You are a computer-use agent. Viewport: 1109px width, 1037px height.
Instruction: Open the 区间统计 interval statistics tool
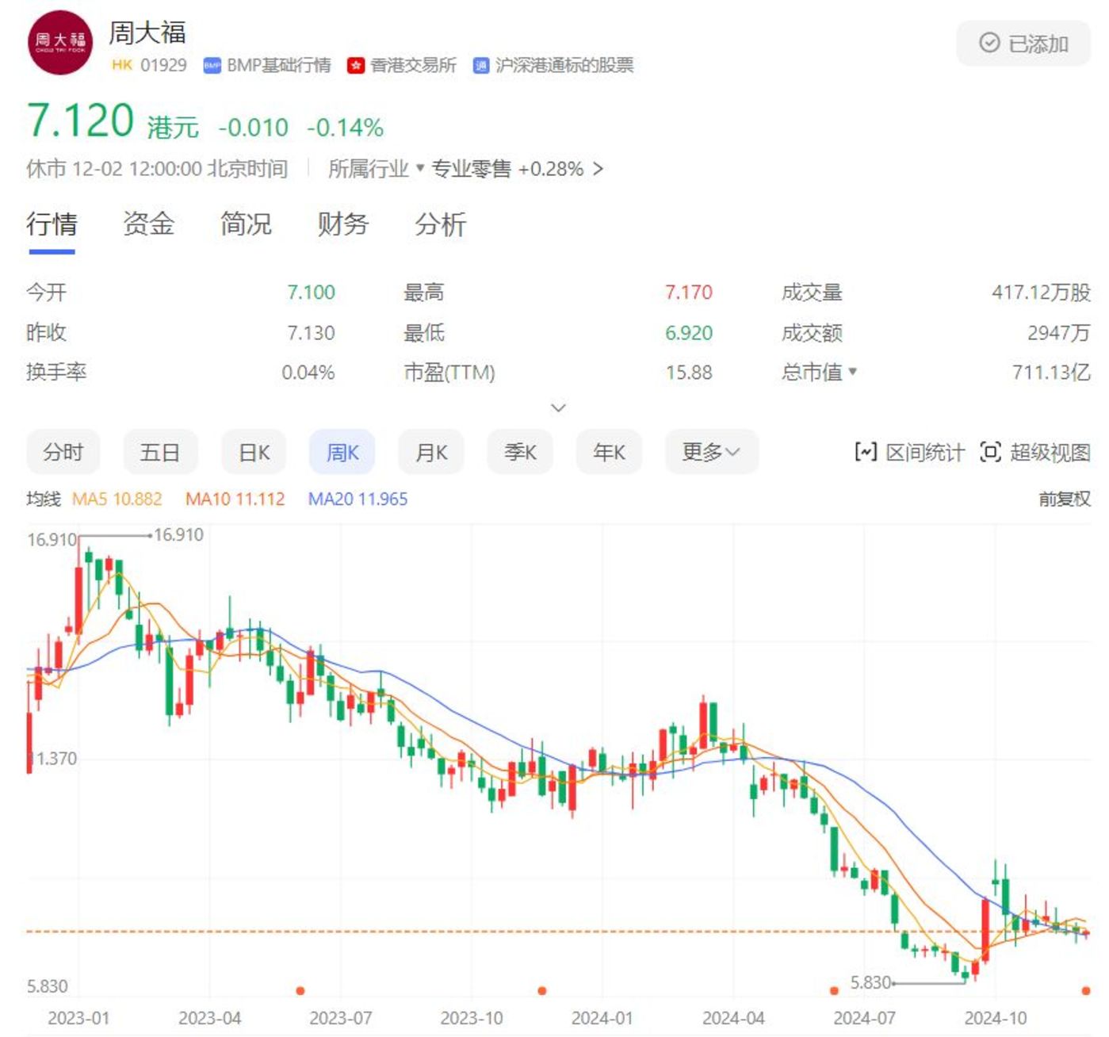pos(910,452)
